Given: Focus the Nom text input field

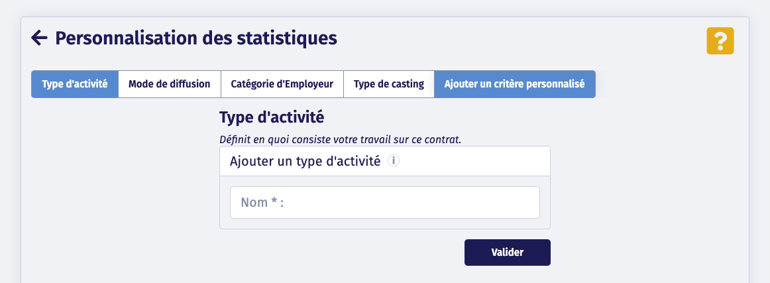Looking at the screenshot, I should pos(384,203).
